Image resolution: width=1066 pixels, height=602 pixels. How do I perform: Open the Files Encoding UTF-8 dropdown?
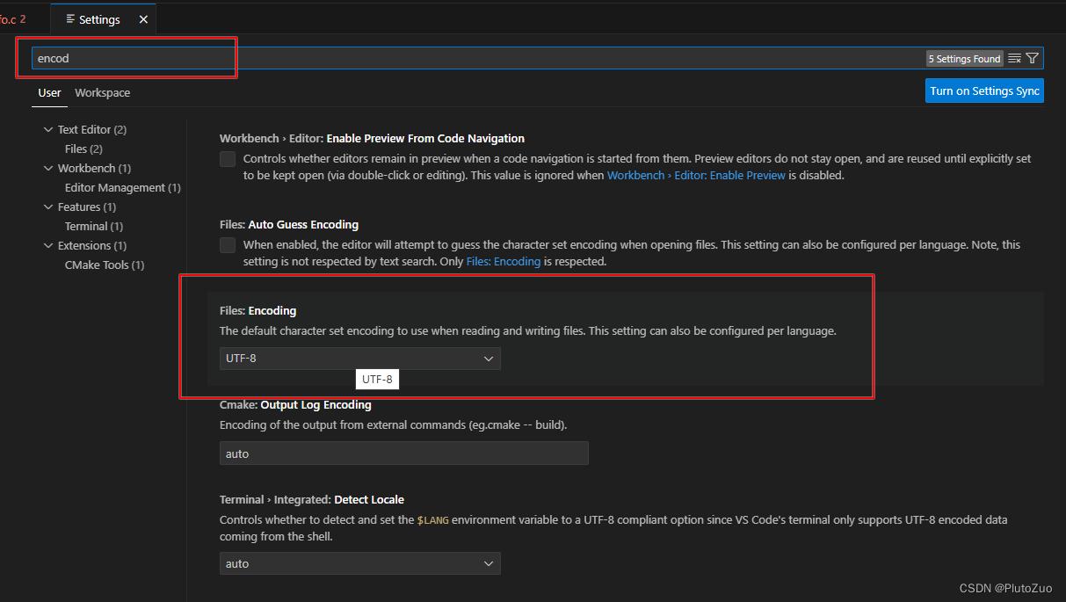tap(360, 359)
